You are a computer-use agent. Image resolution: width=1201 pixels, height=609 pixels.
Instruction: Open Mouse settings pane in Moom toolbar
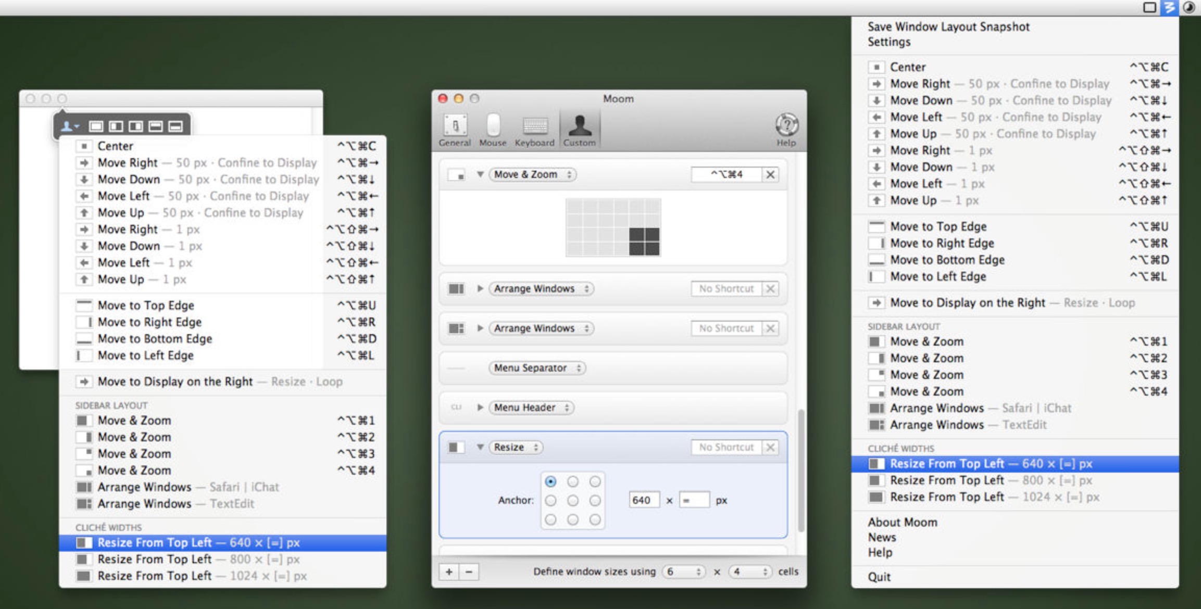[493, 130]
